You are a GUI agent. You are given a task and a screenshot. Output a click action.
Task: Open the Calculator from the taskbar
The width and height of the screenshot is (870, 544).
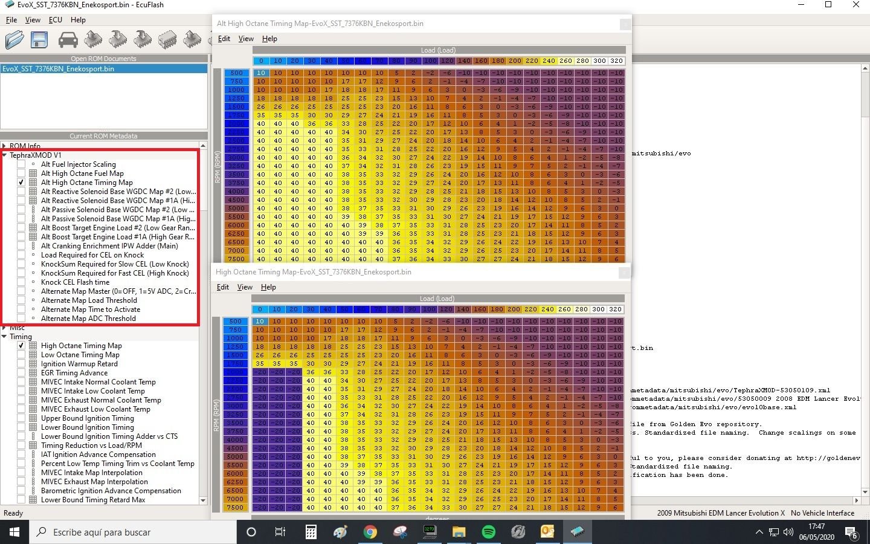tap(311, 532)
